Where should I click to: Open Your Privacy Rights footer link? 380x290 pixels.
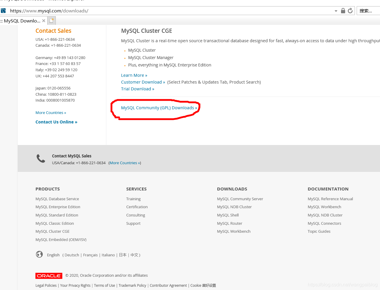coord(75,286)
